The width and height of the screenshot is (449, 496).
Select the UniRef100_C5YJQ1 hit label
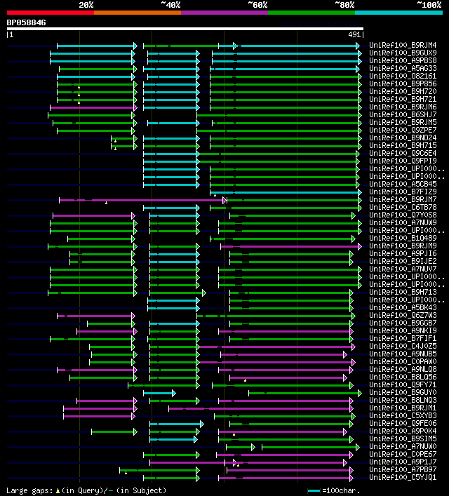click(x=403, y=477)
